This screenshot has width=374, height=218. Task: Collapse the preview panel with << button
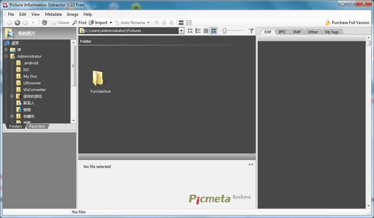(x=251, y=164)
